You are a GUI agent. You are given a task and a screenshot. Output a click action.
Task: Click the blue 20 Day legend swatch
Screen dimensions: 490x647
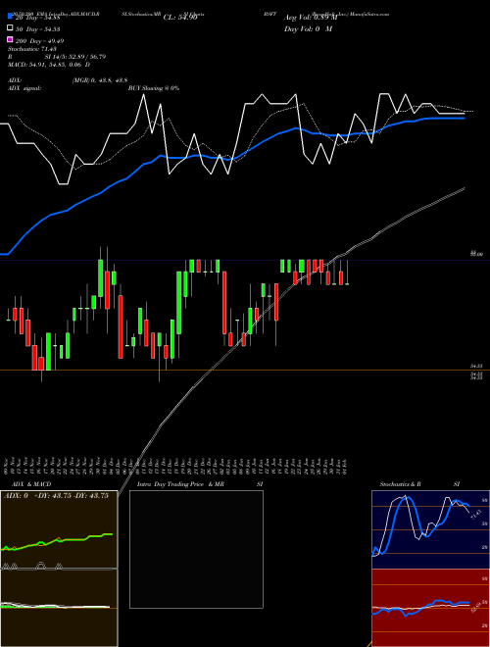pyautogui.click(x=10, y=17)
